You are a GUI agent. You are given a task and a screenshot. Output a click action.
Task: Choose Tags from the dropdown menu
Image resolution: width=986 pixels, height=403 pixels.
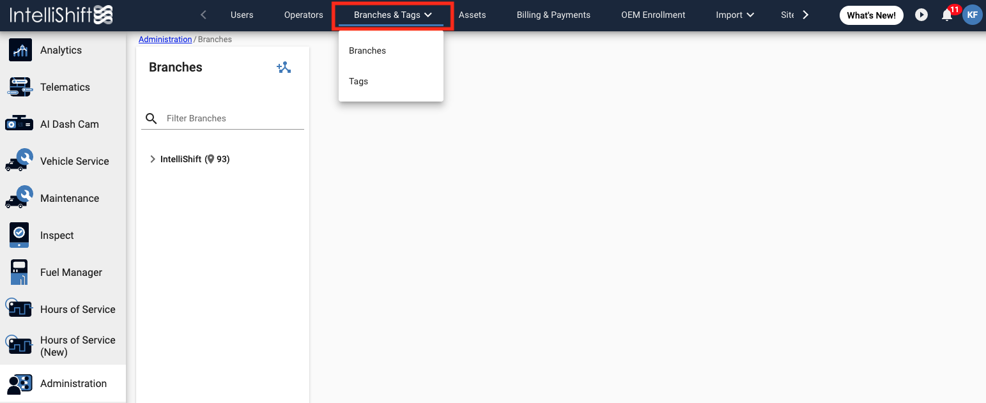[x=391, y=81]
